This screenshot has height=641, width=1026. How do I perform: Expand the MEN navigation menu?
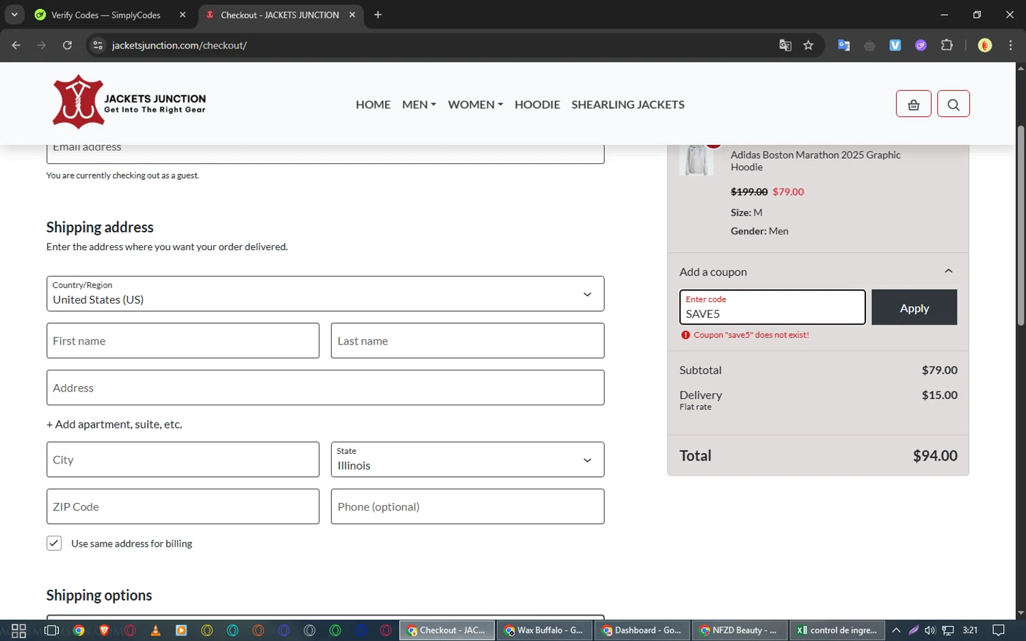[419, 105]
